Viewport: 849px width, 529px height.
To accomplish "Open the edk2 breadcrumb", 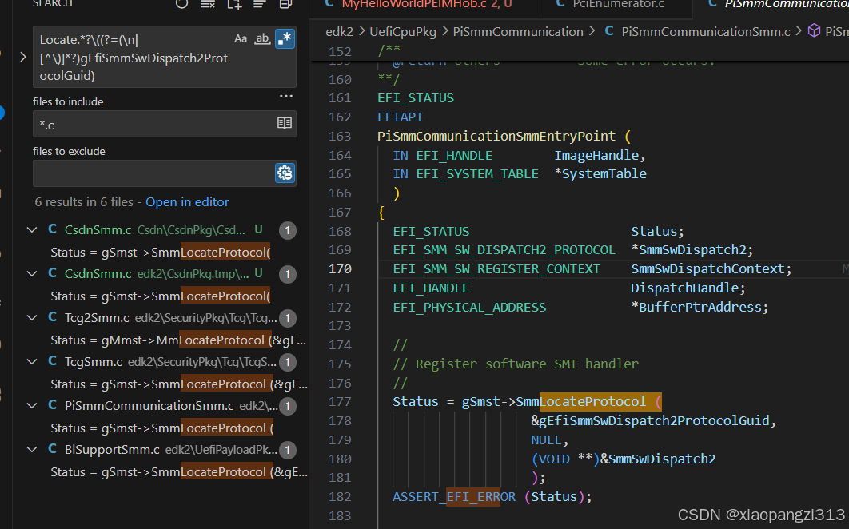I will (340, 31).
